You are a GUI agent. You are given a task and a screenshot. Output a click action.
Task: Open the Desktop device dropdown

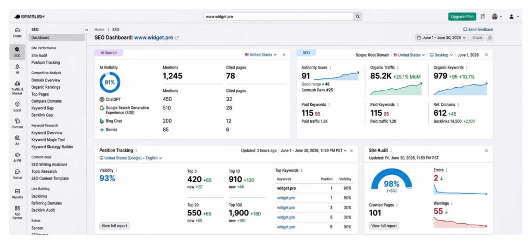(x=441, y=55)
